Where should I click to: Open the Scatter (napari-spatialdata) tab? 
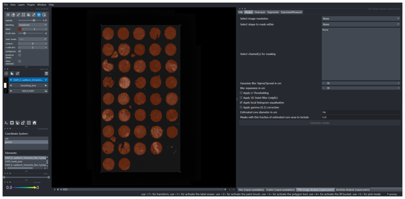[x=280, y=190]
